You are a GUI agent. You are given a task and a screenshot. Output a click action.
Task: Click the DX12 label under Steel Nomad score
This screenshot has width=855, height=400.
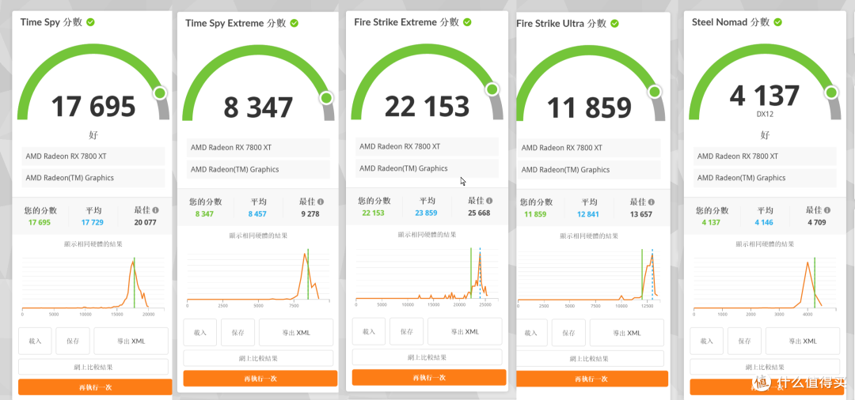765,115
